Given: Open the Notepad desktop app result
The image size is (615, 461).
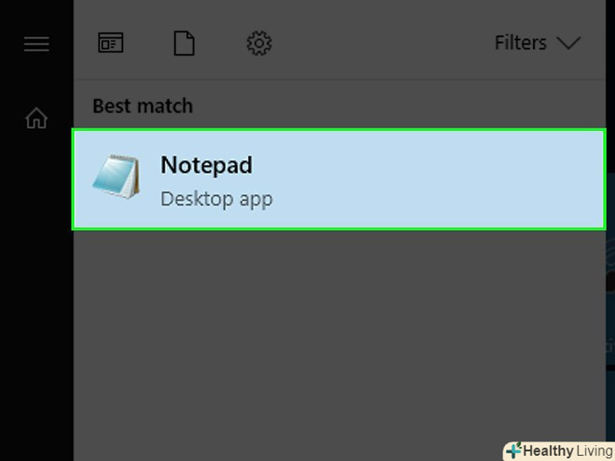Looking at the screenshot, I should pos(339,179).
